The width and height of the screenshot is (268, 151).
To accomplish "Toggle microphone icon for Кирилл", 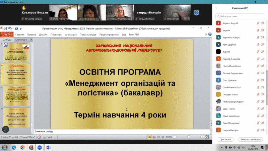I will pyautogui.click(x=258, y=52).
